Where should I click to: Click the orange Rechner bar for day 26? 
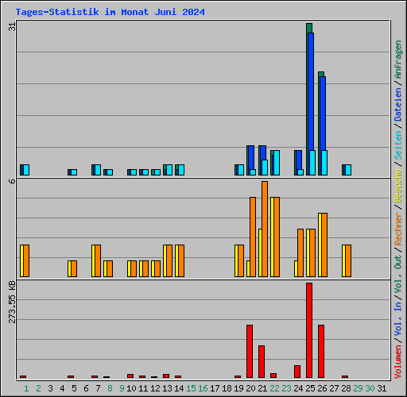[324, 245]
